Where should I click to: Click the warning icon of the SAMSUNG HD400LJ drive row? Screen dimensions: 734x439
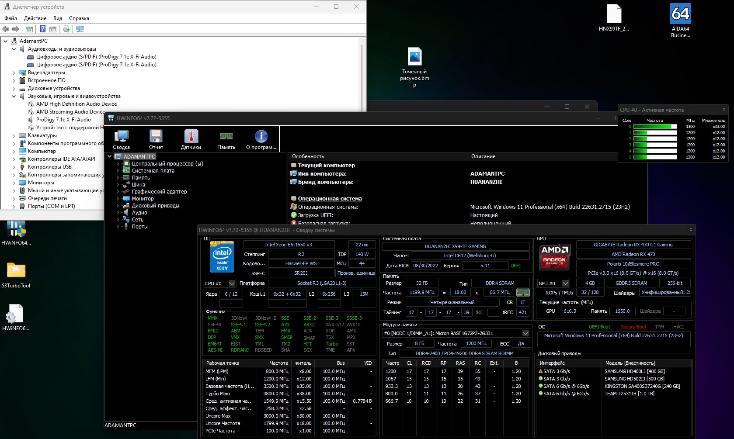(x=540, y=371)
